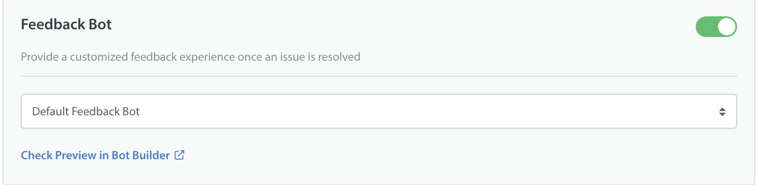Click the white knob of the green switch
Viewport: 757px width, 185px height.
[727, 27]
